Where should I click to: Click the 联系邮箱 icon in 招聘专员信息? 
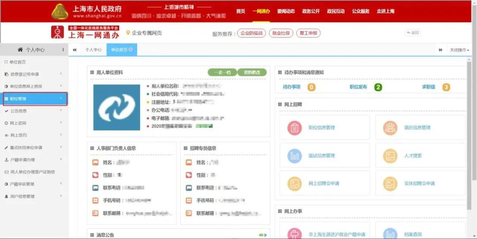point(189,213)
